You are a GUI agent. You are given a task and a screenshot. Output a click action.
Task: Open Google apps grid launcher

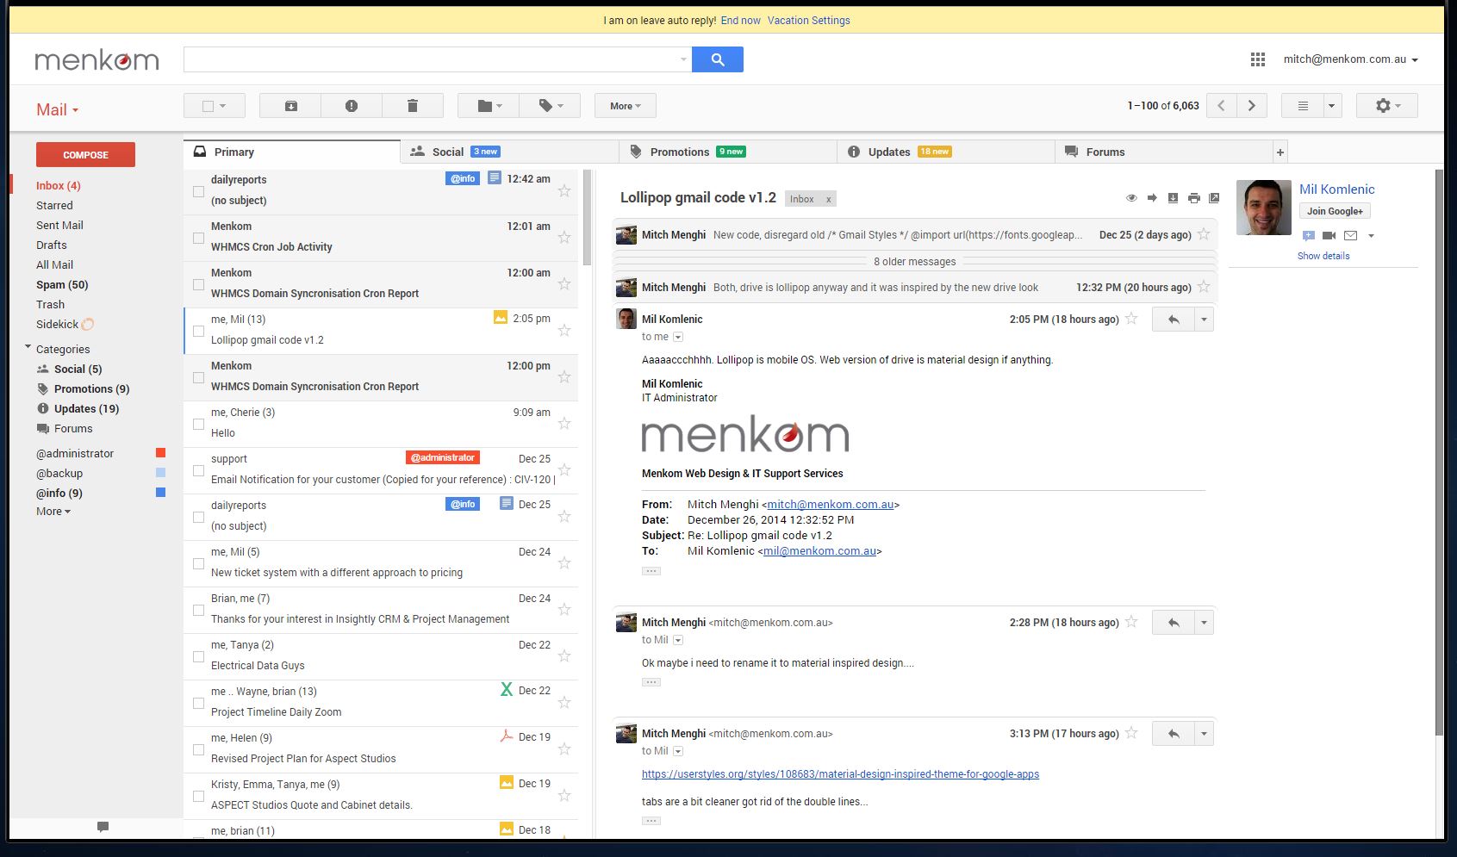[1257, 59]
